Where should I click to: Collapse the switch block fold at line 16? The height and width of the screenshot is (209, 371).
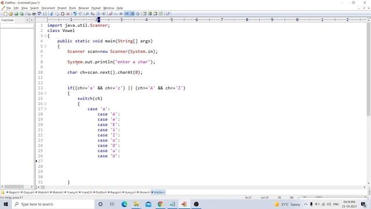pos(45,103)
